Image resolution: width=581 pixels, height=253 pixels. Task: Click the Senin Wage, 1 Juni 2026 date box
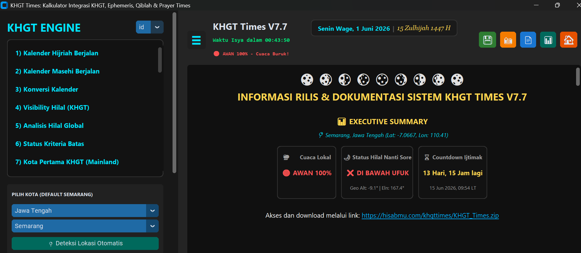click(384, 28)
